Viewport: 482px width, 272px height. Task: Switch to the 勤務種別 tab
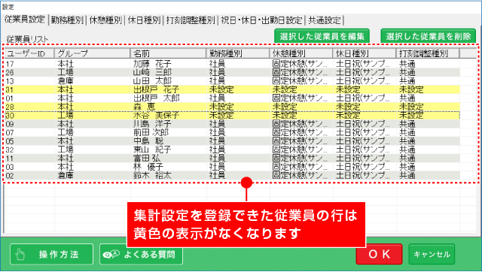pyautogui.click(x=67, y=20)
